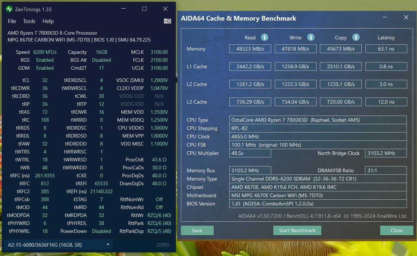Show info for the Read column
Image resolution: width=417 pixels, height=256 pixels.
pos(264,37)
